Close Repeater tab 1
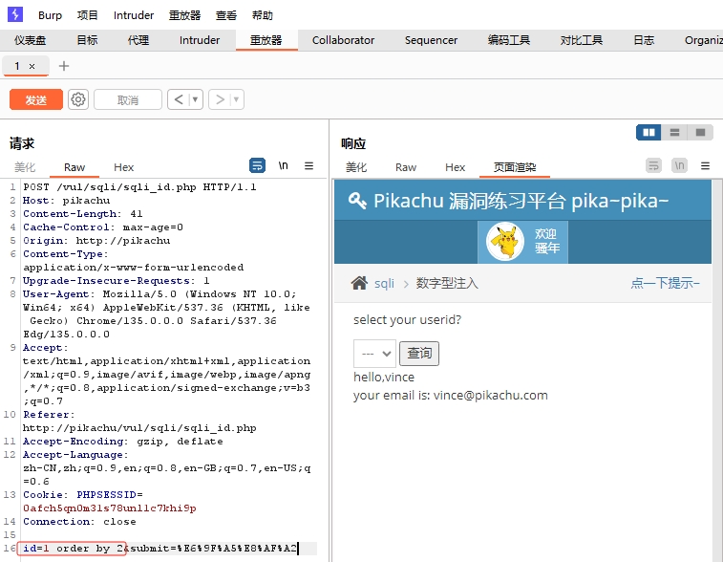 pyautogui.click(x=32, y=67)
